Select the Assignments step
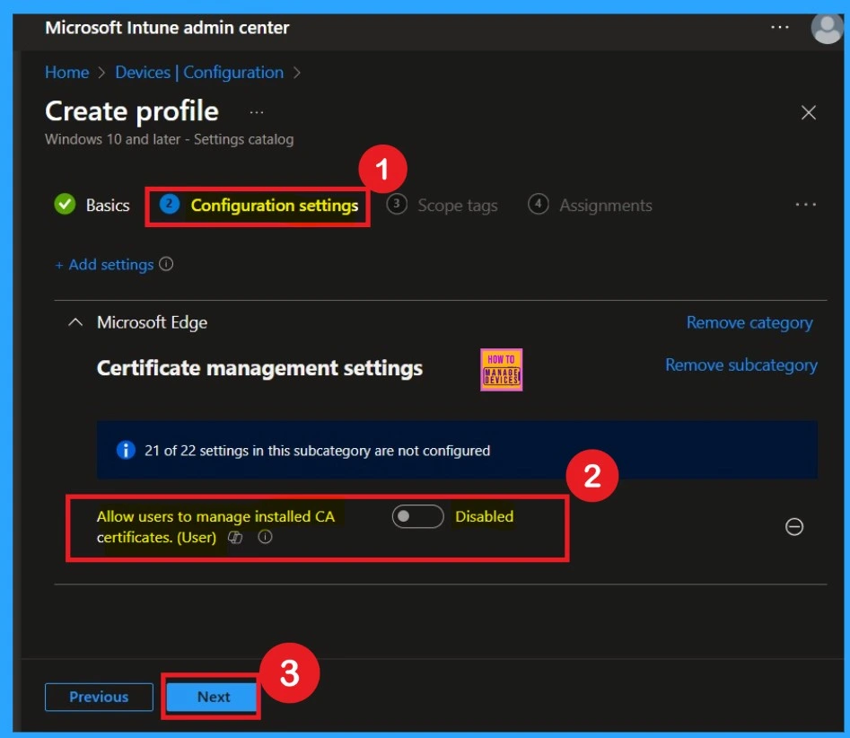The height and width of the screenshot is (738, 850). [590, 205]
